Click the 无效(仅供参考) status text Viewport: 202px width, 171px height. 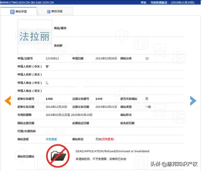tap(105, 139)
